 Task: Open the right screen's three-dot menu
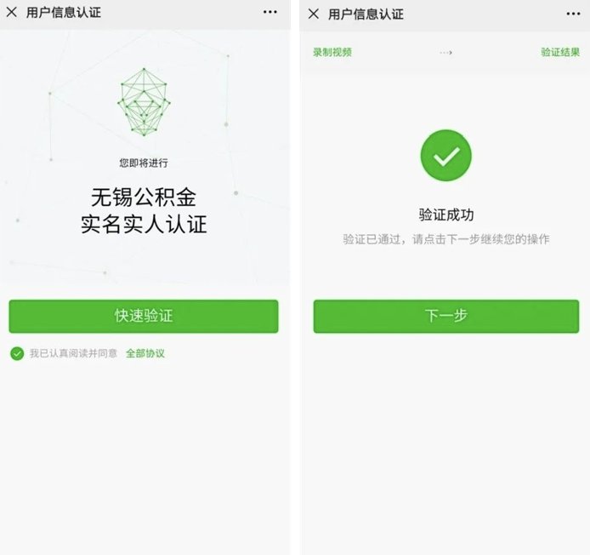point(573,14)
